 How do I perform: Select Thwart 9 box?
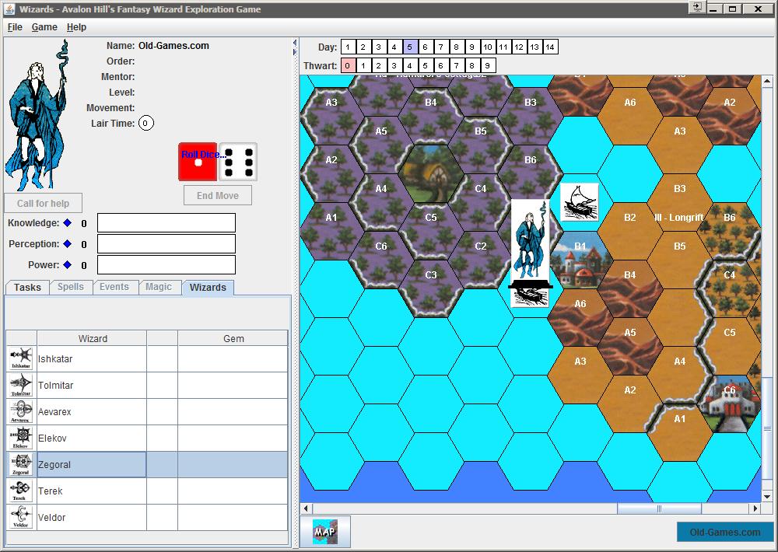click(487, 65)
